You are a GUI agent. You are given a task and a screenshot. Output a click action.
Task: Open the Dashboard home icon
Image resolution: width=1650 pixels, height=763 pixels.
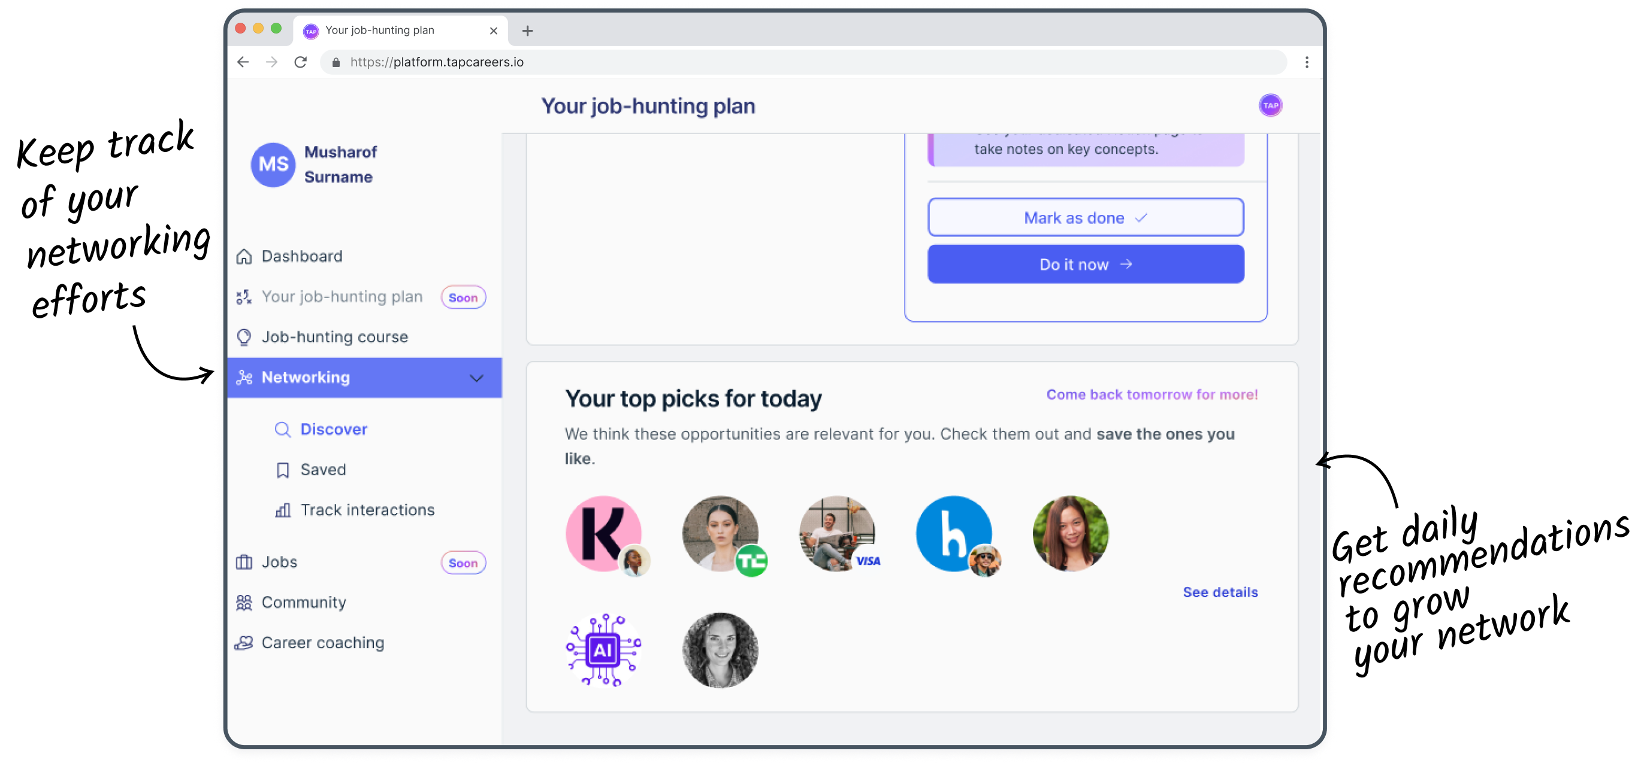[244, 257]
